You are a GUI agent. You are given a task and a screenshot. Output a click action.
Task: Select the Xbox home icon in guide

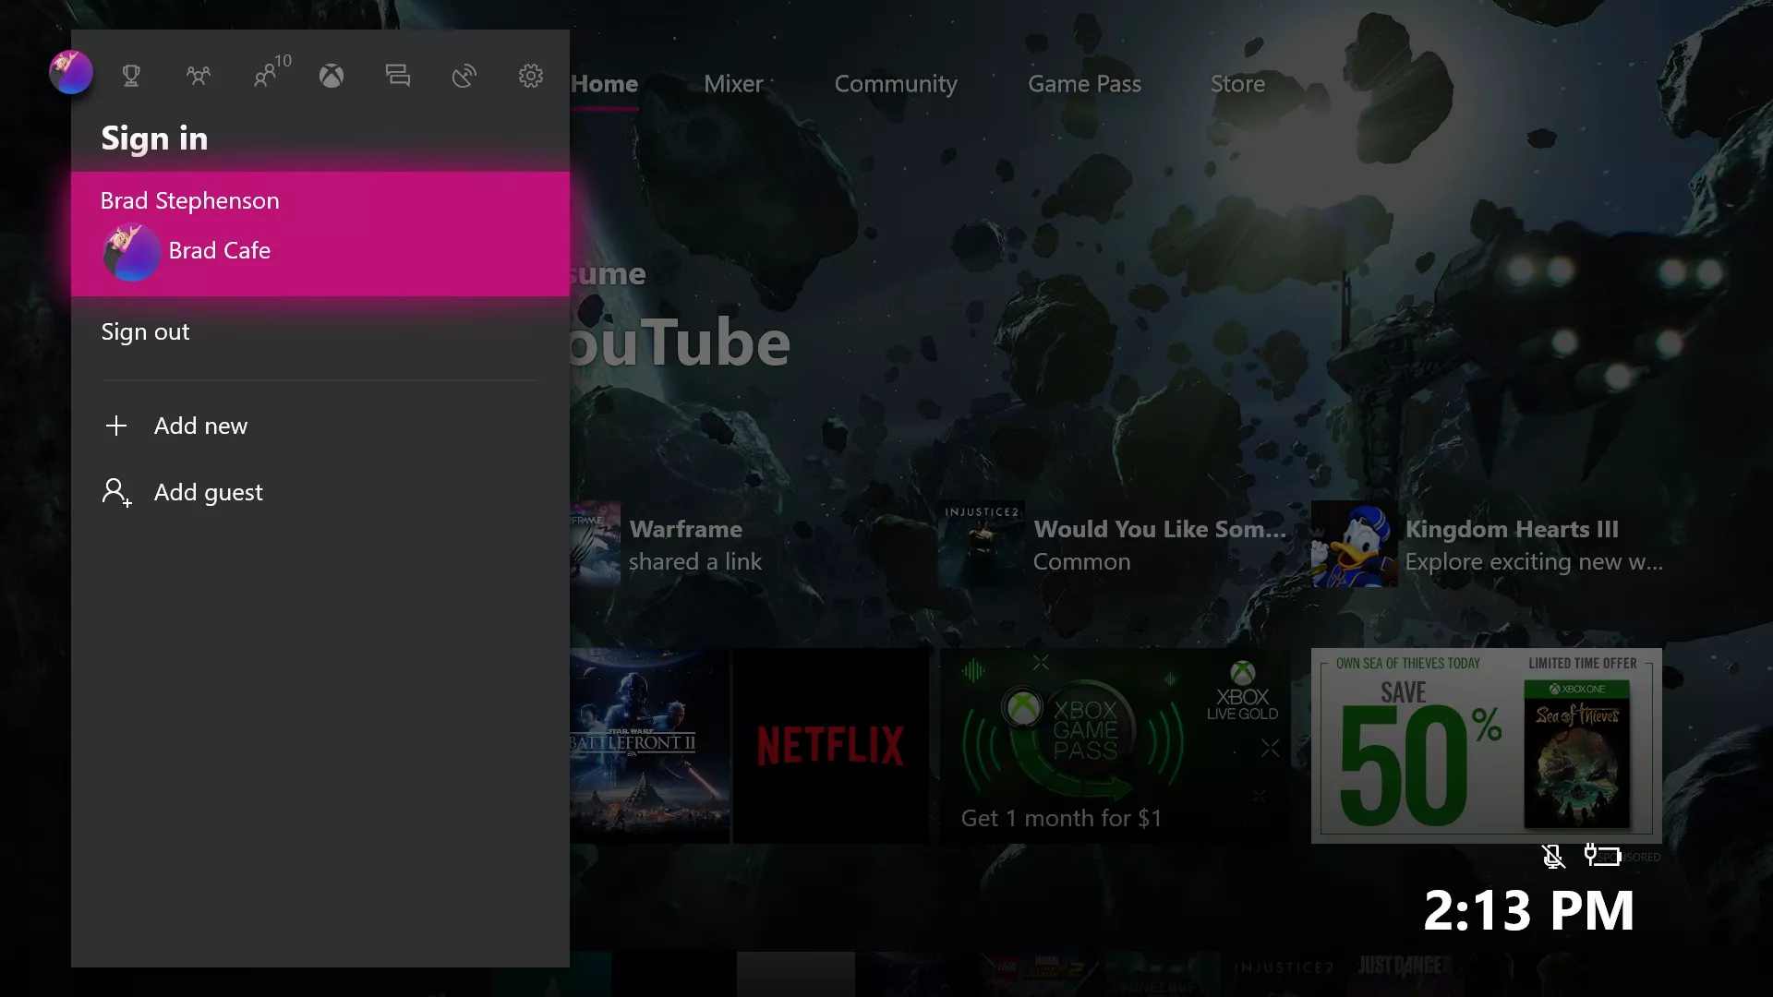click(x=332, y=76)
